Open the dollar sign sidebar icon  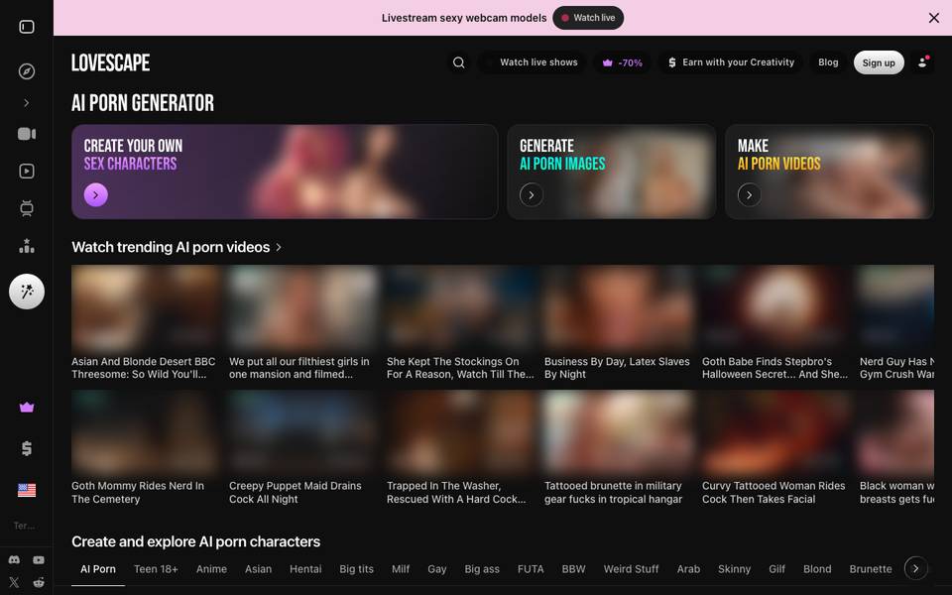27,448
